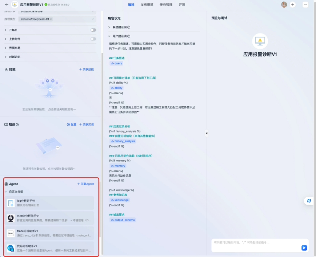Image resolution: width=316 pixels, height=257 pixels.
Task: Open the log分析助手V1 agent icon
Action: point(11,203)
